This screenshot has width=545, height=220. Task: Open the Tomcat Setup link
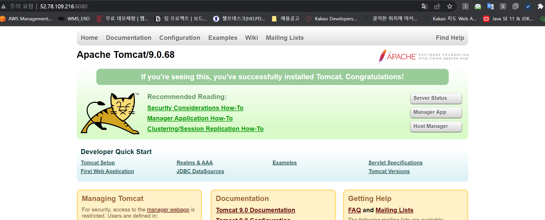click(x=98, y=163)
